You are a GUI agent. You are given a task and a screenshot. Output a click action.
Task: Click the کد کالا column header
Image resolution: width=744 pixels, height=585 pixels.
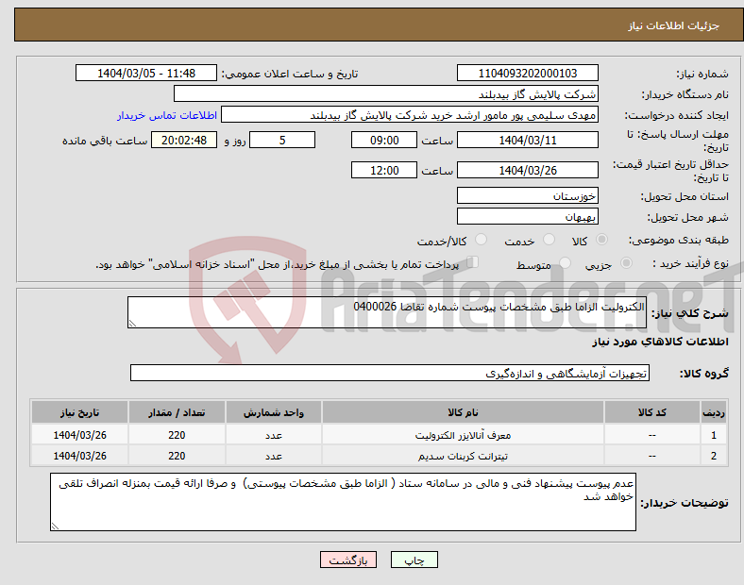[x=652, y=412]
